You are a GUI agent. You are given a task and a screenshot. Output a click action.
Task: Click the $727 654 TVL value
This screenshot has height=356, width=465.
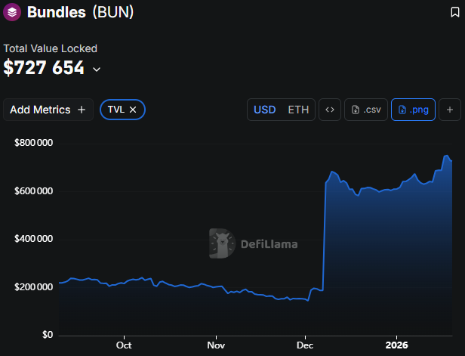(44, 68)
